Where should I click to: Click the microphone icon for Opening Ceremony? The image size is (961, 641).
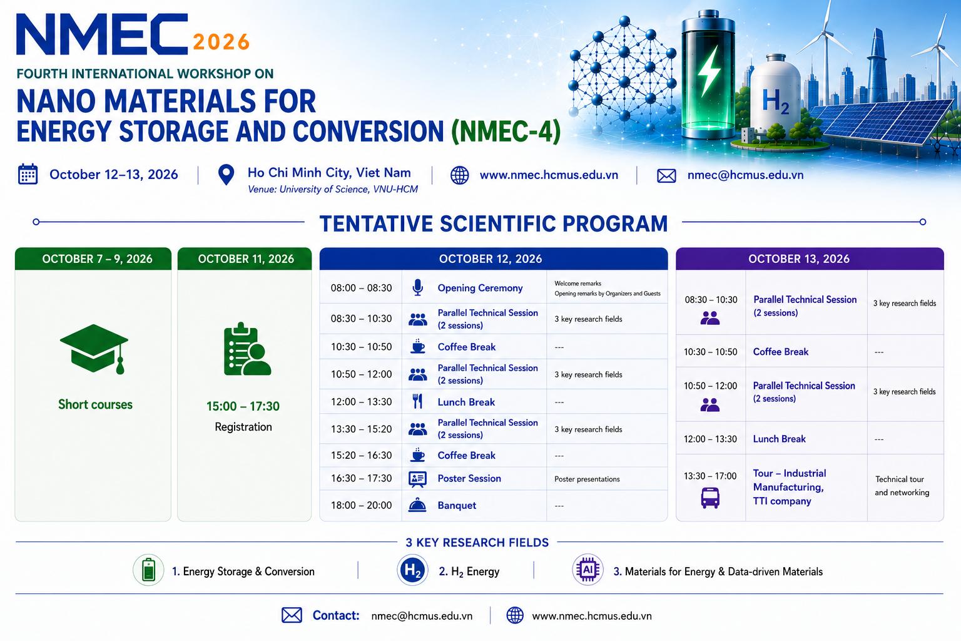(x=417, y=287)
